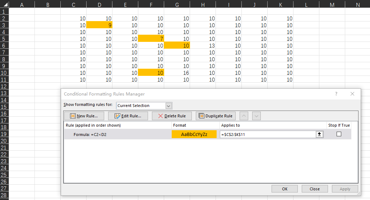Click the dialog resize grip corner

point(359,194)
